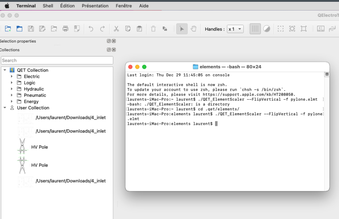Open the Shell menu
This screenshot has height=219, width=339.
[48, 6]
